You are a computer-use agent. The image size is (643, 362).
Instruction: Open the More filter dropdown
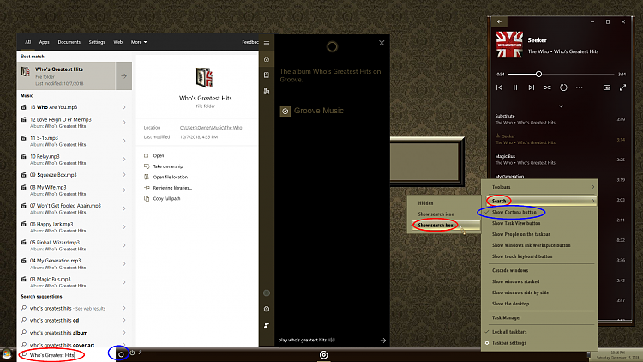(x=139, y=42)
